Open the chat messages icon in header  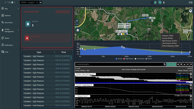[160, 3]
